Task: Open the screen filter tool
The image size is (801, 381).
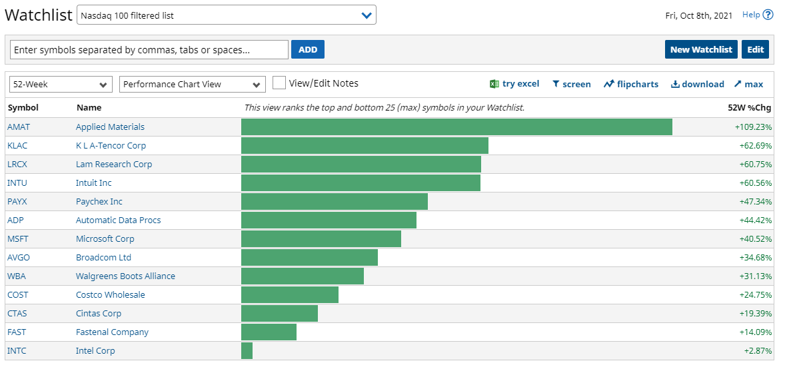Action: click(571, 84)
